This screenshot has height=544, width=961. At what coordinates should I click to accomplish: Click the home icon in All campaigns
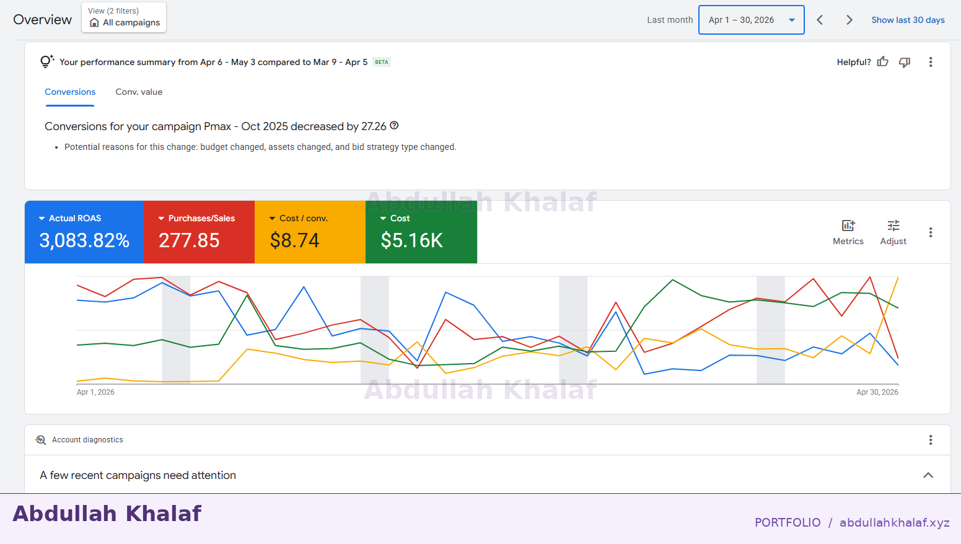tap(94, 23)
